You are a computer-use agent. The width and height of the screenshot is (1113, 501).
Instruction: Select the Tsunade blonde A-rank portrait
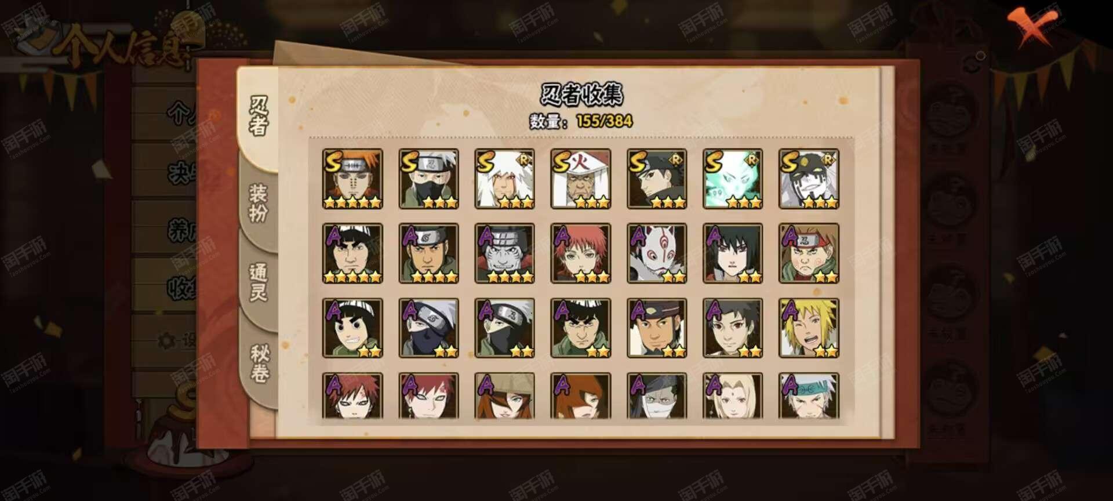[733, 396]
